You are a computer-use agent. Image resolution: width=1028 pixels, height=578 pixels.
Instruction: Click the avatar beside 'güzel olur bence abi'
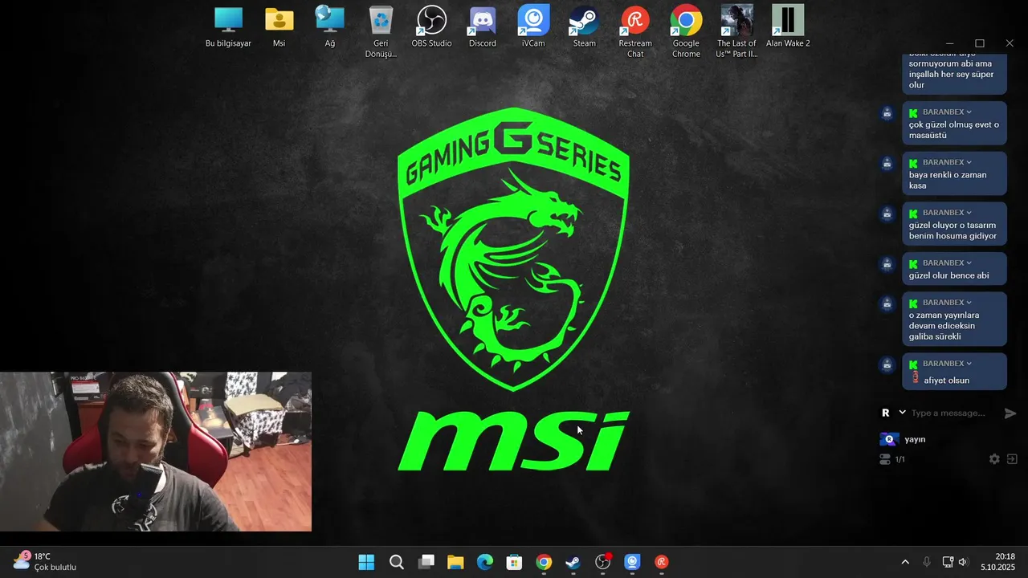click(x=887, y=264)
